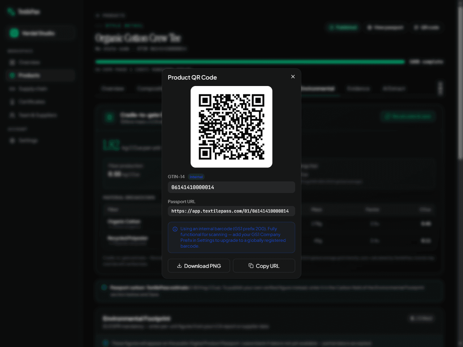Click the Download PNG button
This screenshot has height=347, width=463.
pyautogui.click(x=199, y=266)
